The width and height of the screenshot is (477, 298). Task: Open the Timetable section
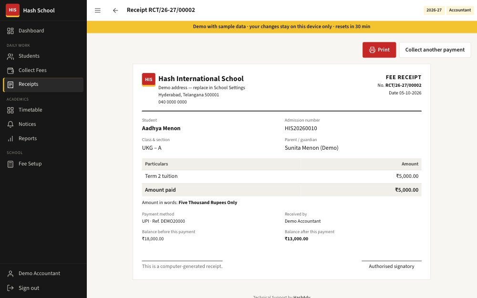pos(43,110)
